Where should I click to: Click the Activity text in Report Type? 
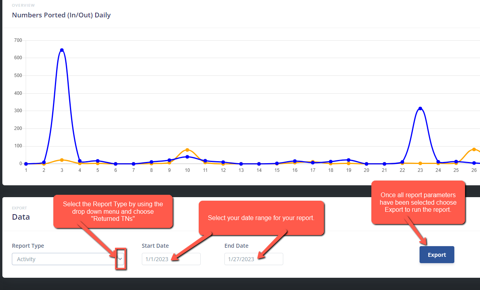(x=26, y=259)
